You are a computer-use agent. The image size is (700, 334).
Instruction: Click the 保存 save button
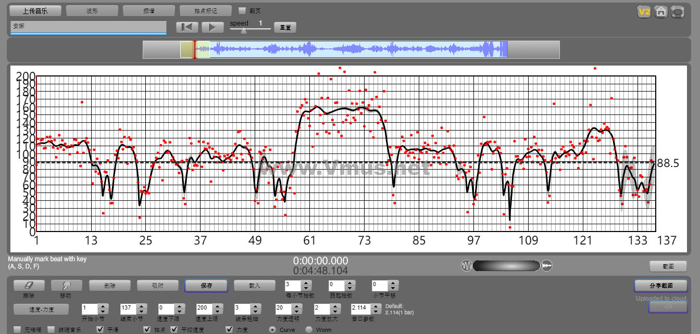point(206,285)
